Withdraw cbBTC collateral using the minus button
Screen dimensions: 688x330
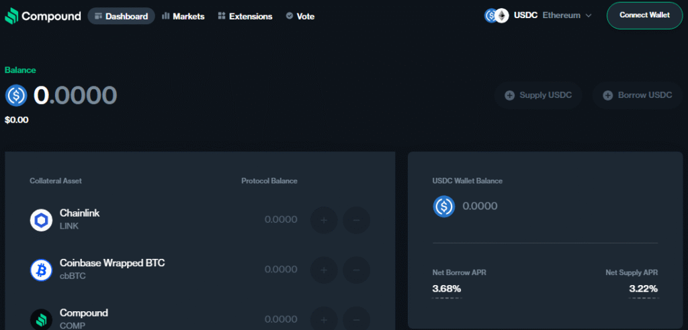(x=356, y=270)
